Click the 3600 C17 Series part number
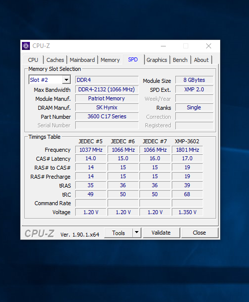The width and height of the screenshot is (249, 302). (x=107, y=116)
